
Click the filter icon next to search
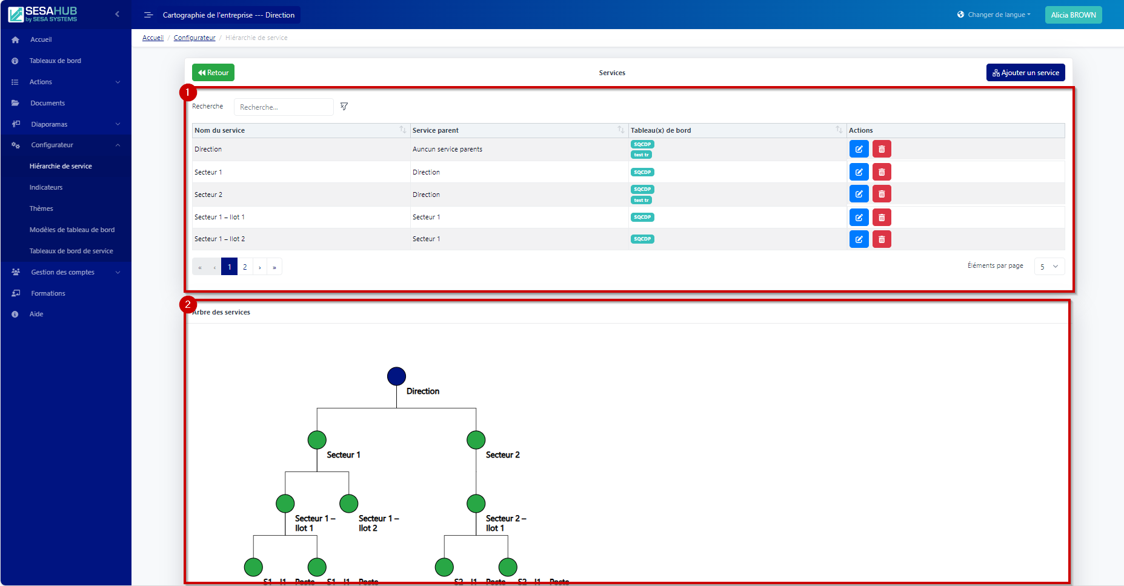[x=344, y=107]
